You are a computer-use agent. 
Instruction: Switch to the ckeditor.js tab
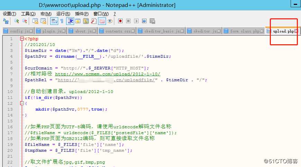tap(204, 31)
